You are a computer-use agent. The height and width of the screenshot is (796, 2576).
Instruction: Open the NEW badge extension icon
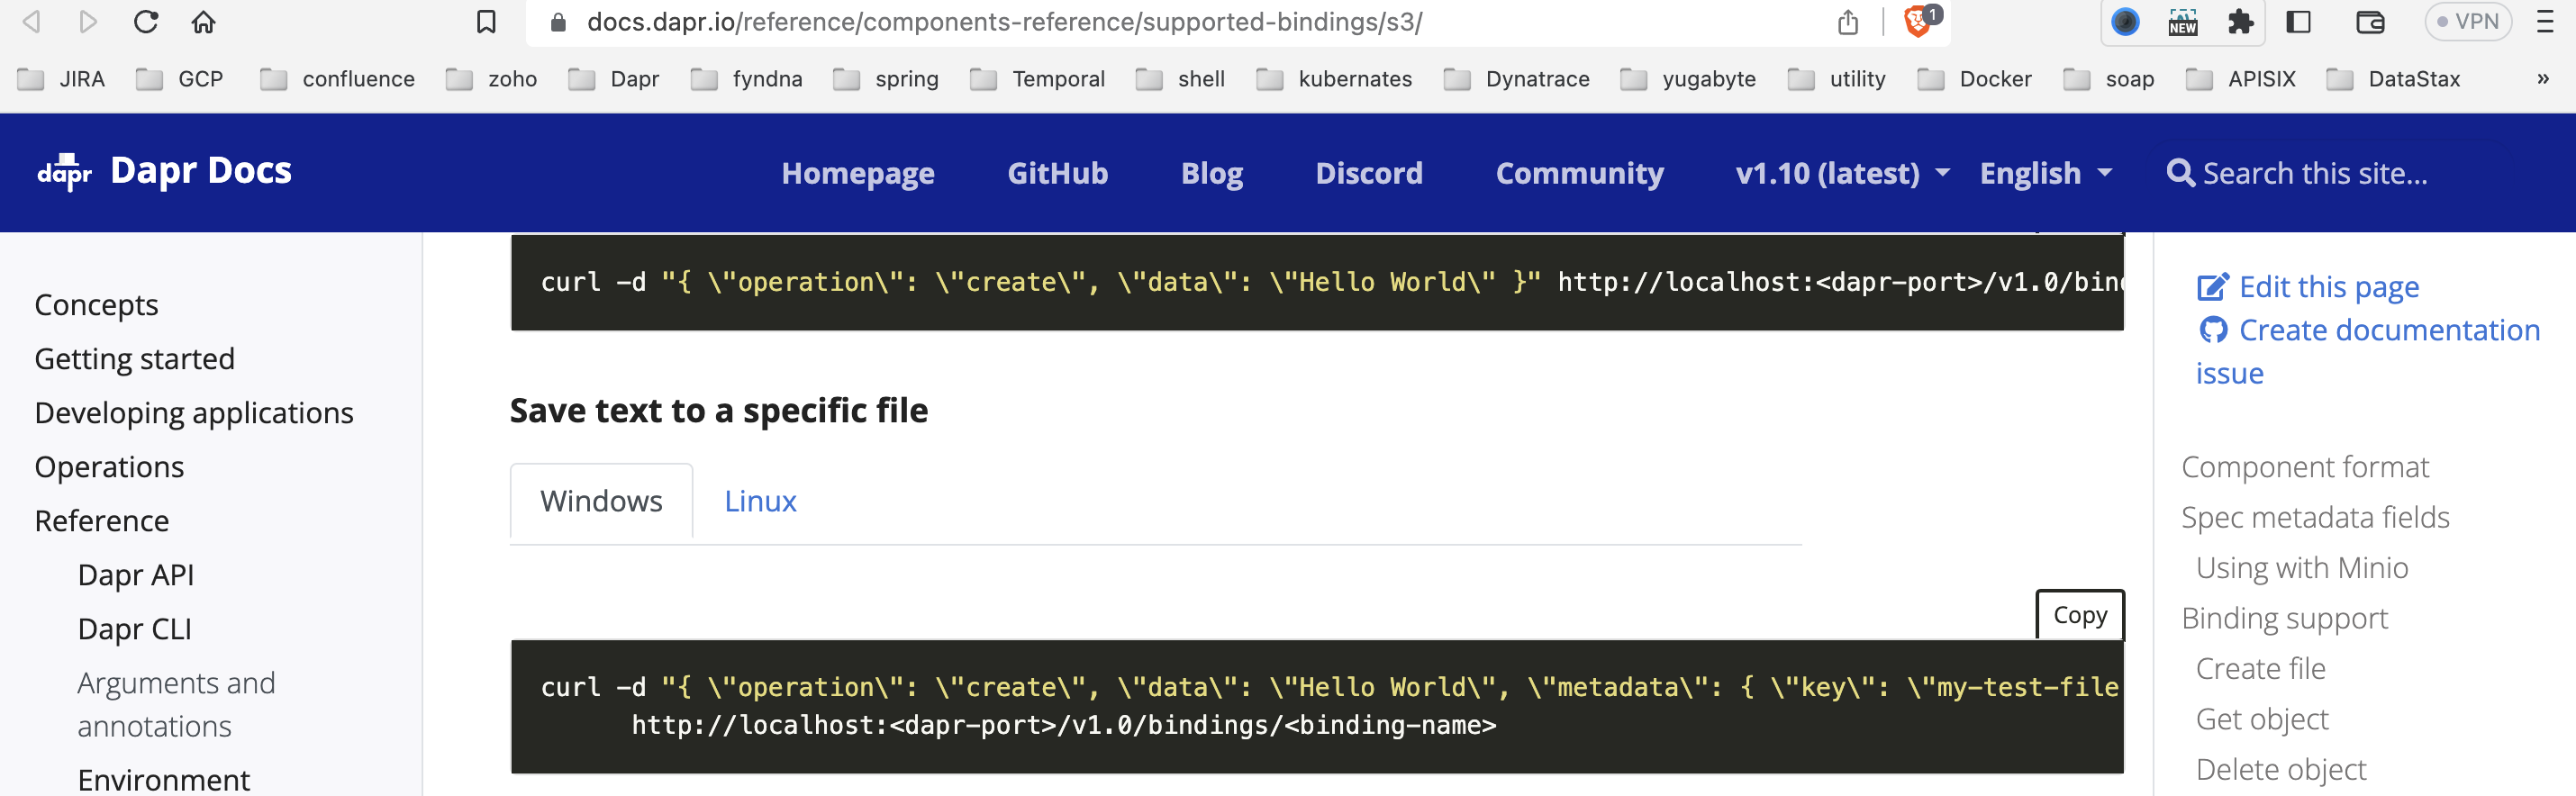(2182, 22)
